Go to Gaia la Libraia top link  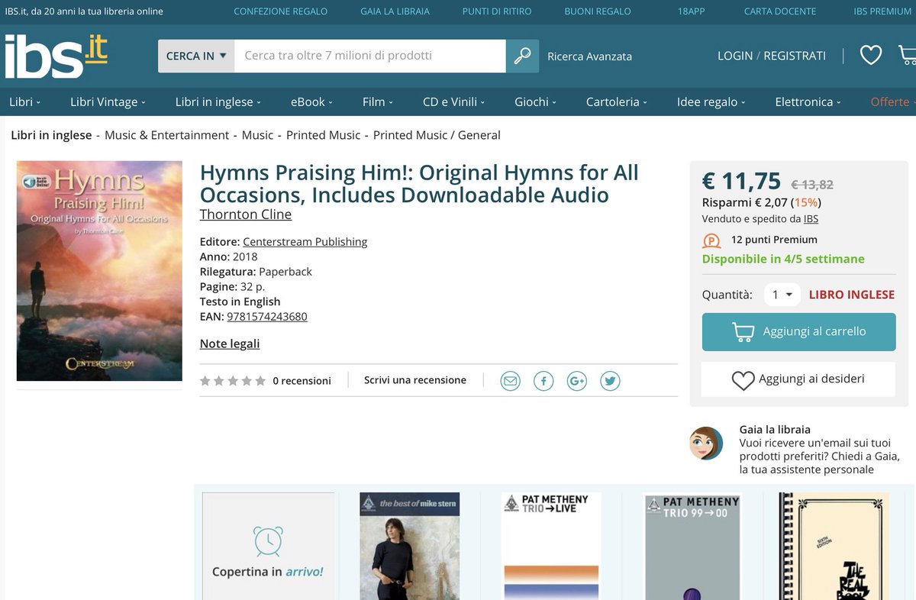pyautogui.click(x=395, y=11)
